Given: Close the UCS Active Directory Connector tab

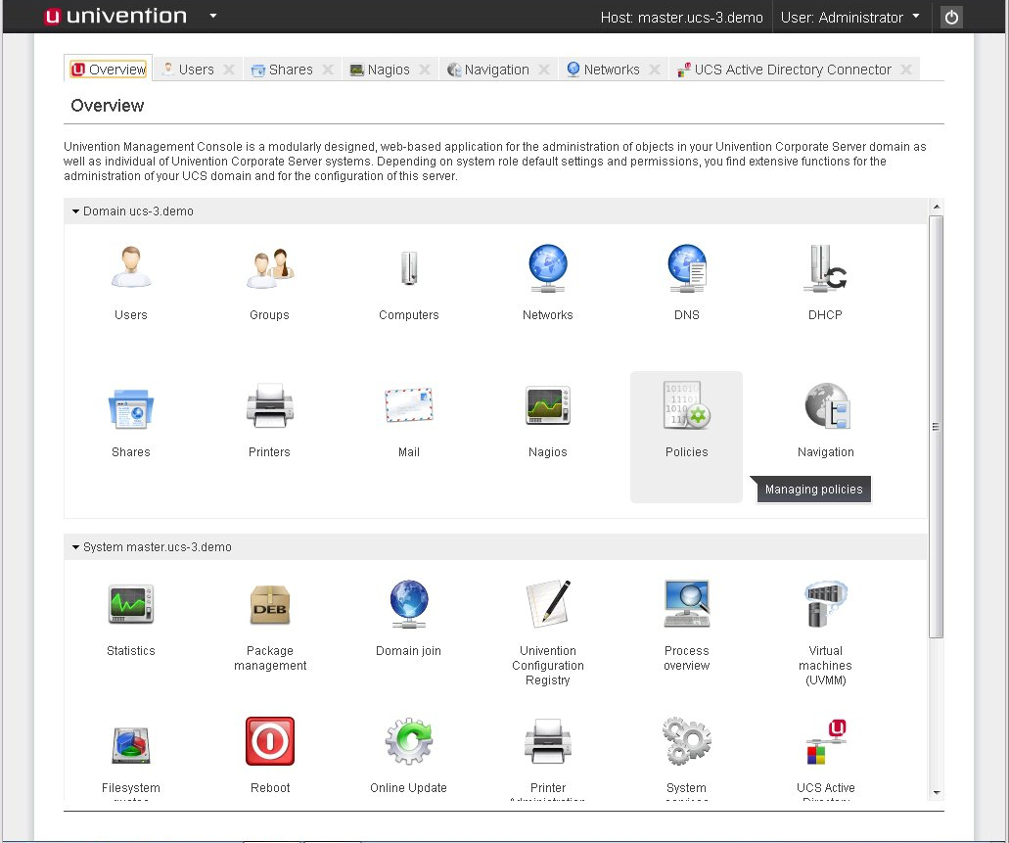Looking at the screenshot, I should pos(906,70).
